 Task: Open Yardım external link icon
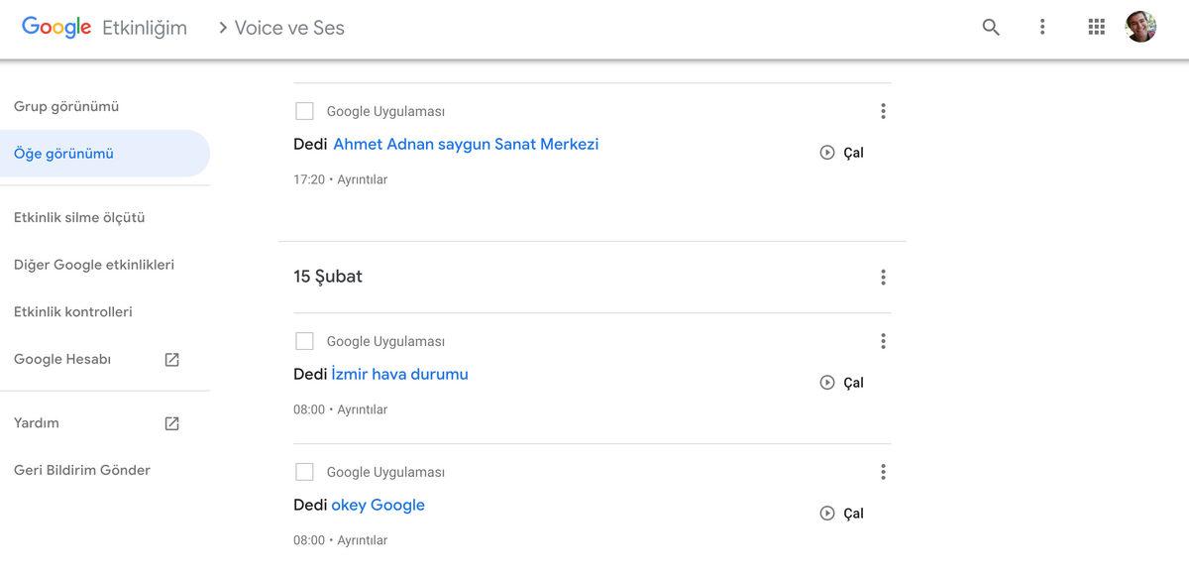coord(171,422)
